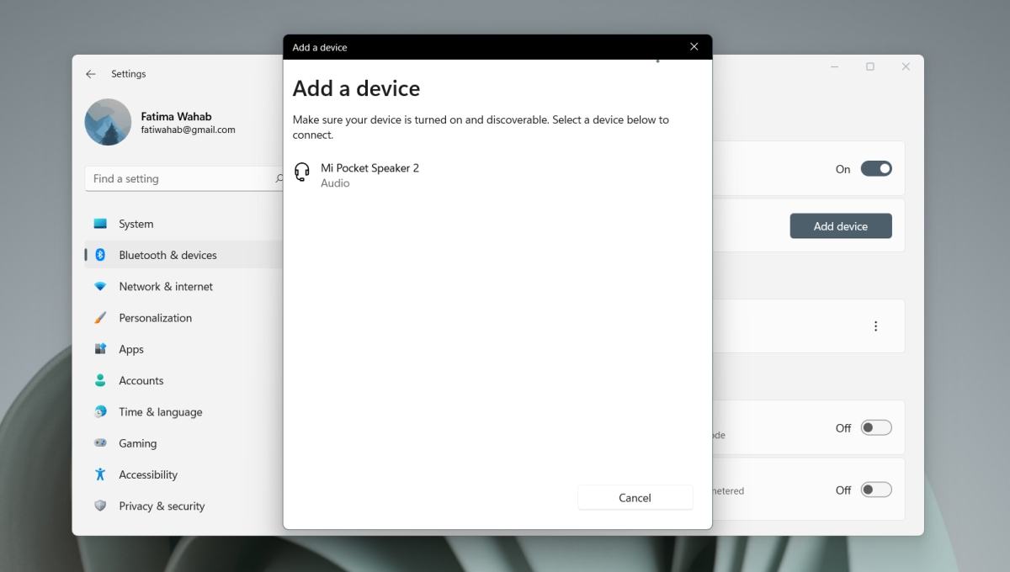Click the Network & internet wifi icon
This screenshot has height=572, width=1010.
point(100,287)
